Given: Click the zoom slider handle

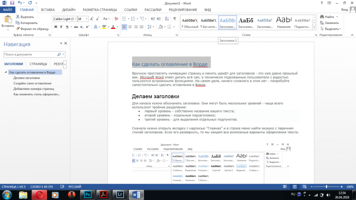Looking at the screenshot, I should (327, 187).
